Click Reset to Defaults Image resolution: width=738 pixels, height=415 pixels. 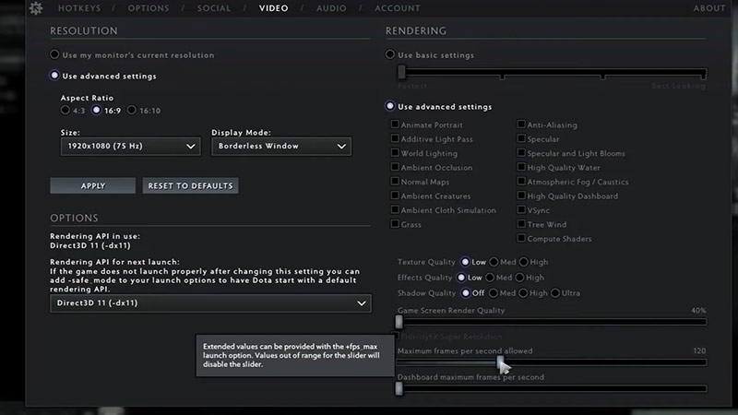pyautogui.click(x=190, y=186)
